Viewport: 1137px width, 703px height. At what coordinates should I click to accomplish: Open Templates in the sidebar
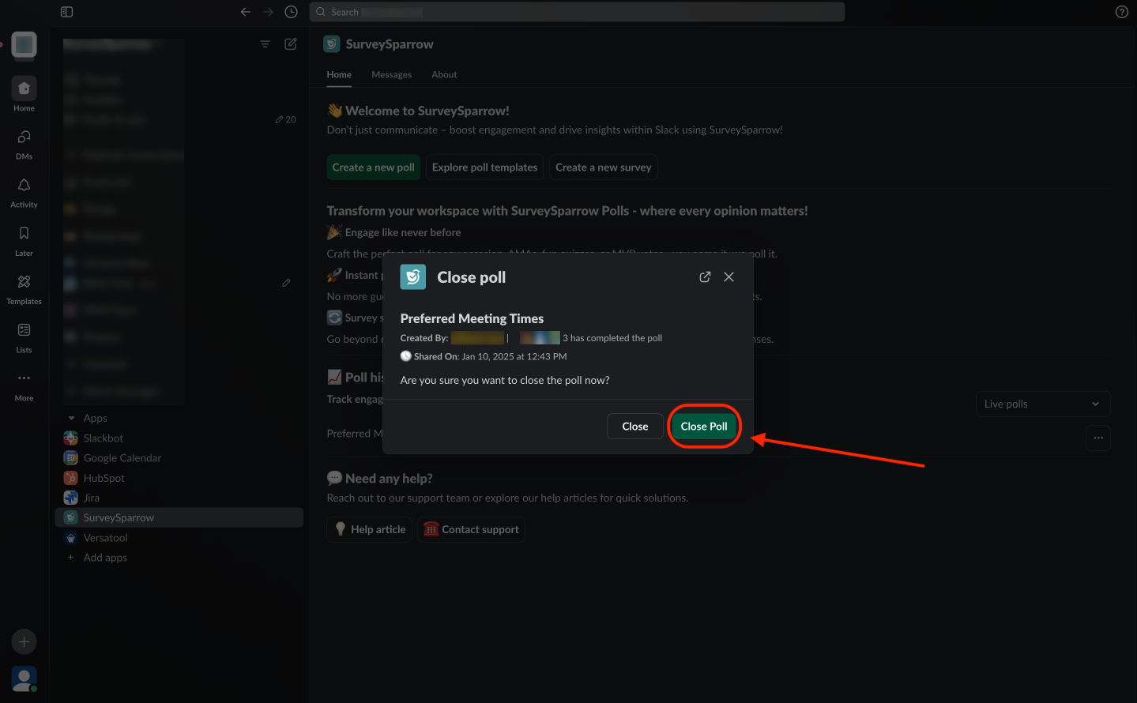tap(24, 288)
